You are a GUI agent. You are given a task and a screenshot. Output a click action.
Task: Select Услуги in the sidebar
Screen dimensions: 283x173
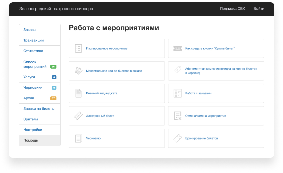coord(40,77)
